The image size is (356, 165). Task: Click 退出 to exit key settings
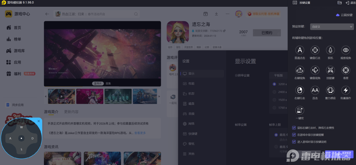click(351, 3)
